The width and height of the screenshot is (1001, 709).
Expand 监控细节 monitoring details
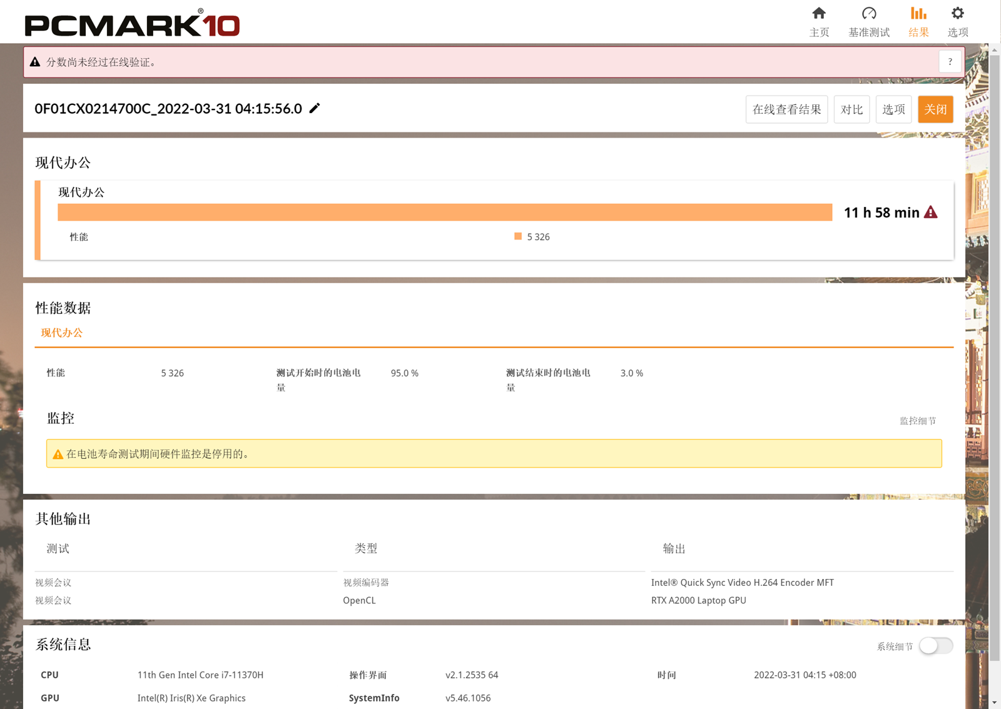(x=918, y=421)
